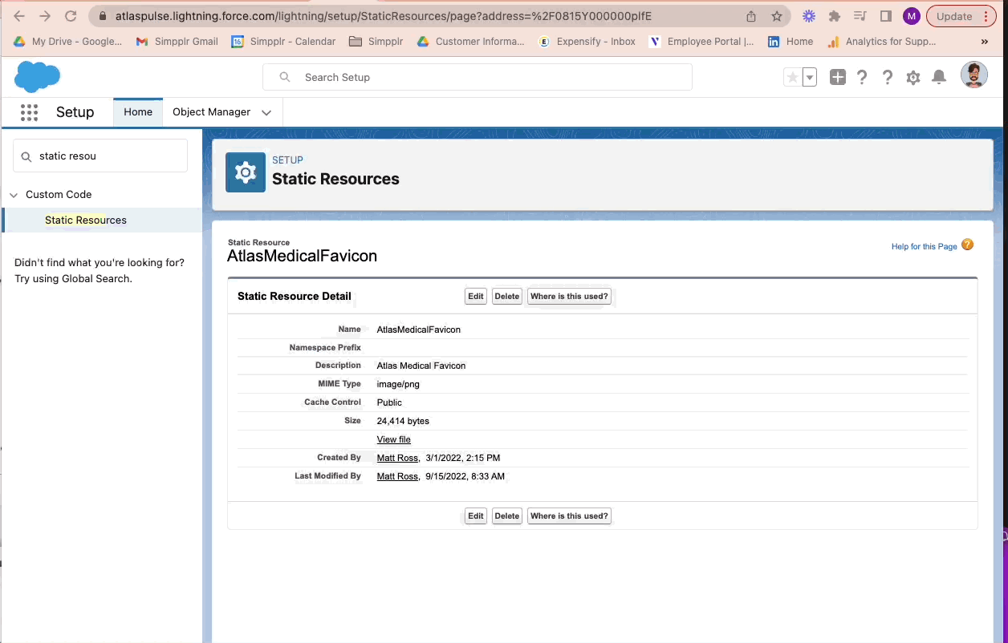Click the Chrome Update button
The image size is (1008, 643).
tap(954, 16)
